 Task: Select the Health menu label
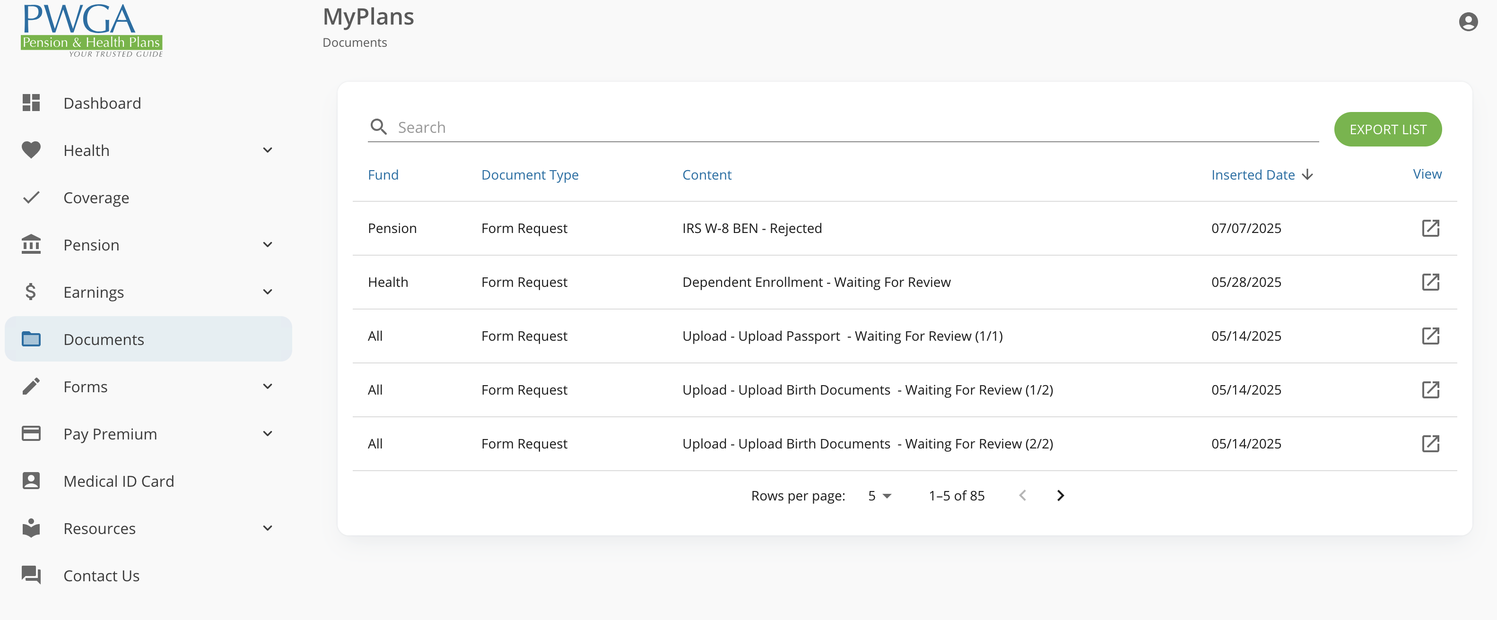click(x=86, y=150)
